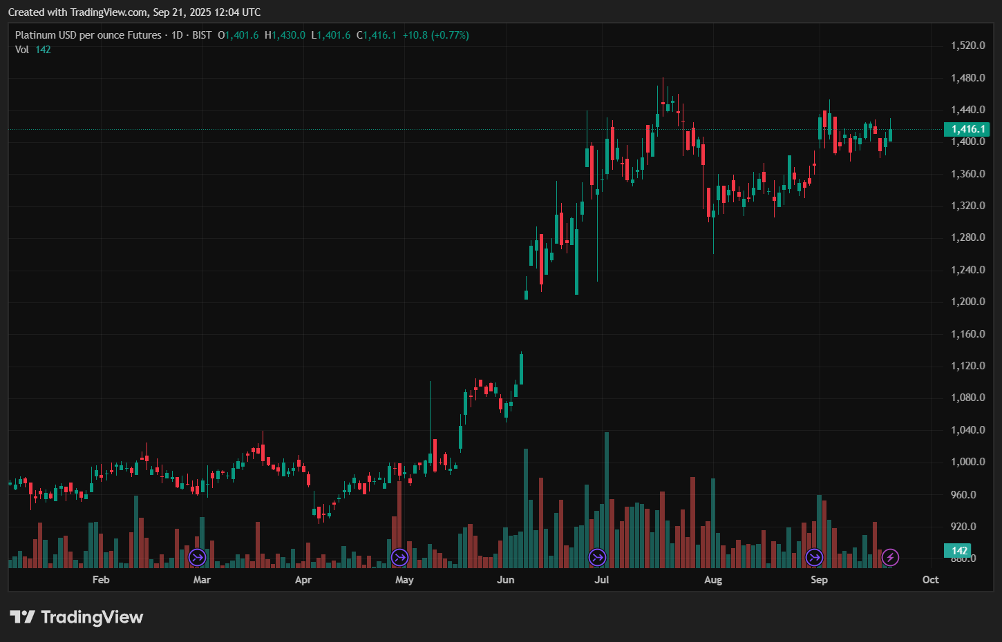Screen dimensions: 1002x642
Task: Click the green 1,416.1 current price label
Action: point(967,129)
